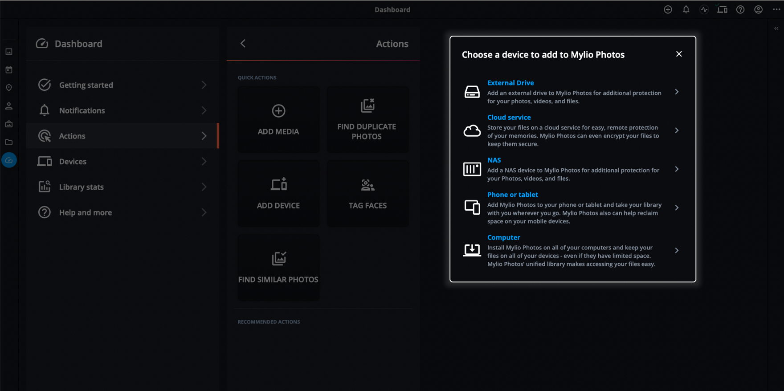
Task: Start Find Duplicate Photos action
Action: [367, 120]
